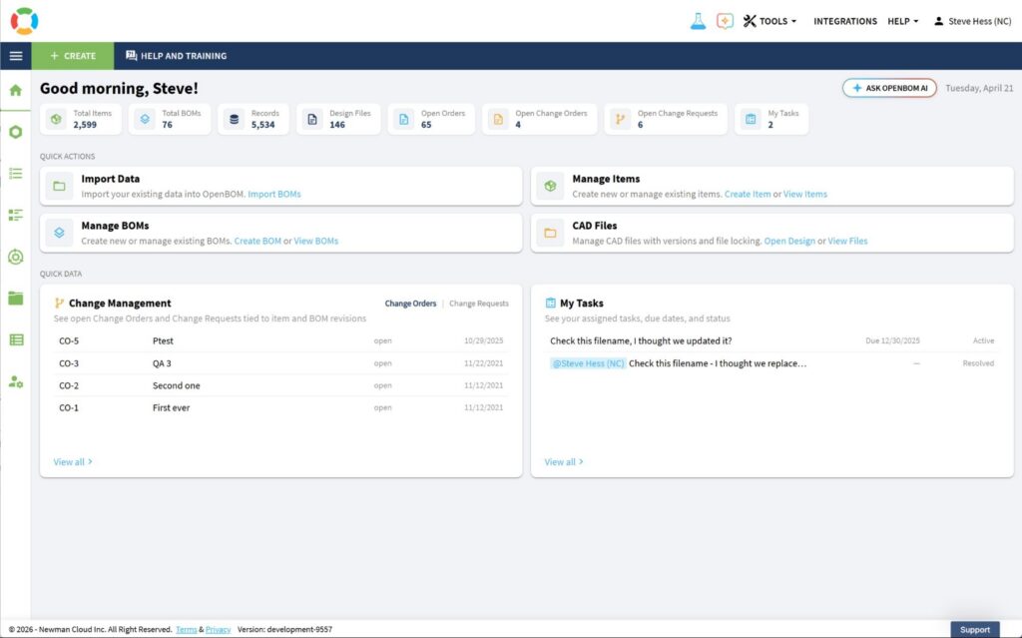Click the Ask OpenBOM AI button
This screenshot has height=638, width=1022.
pos(889,88)
